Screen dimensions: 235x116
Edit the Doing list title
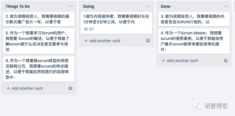click(x=89, y=6)
